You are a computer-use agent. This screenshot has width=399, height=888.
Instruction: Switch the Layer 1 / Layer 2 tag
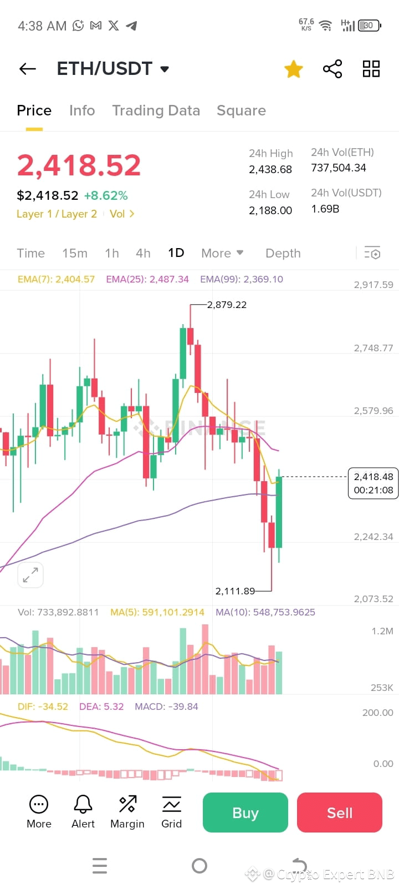point(57,214)
